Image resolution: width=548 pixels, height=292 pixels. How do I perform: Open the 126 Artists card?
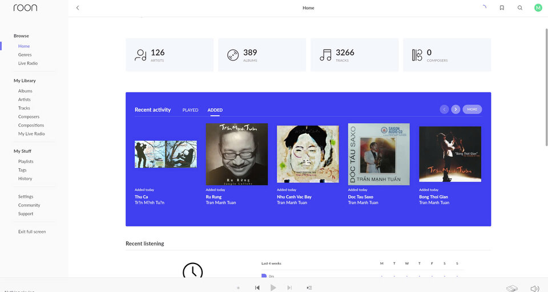(170, 55)
